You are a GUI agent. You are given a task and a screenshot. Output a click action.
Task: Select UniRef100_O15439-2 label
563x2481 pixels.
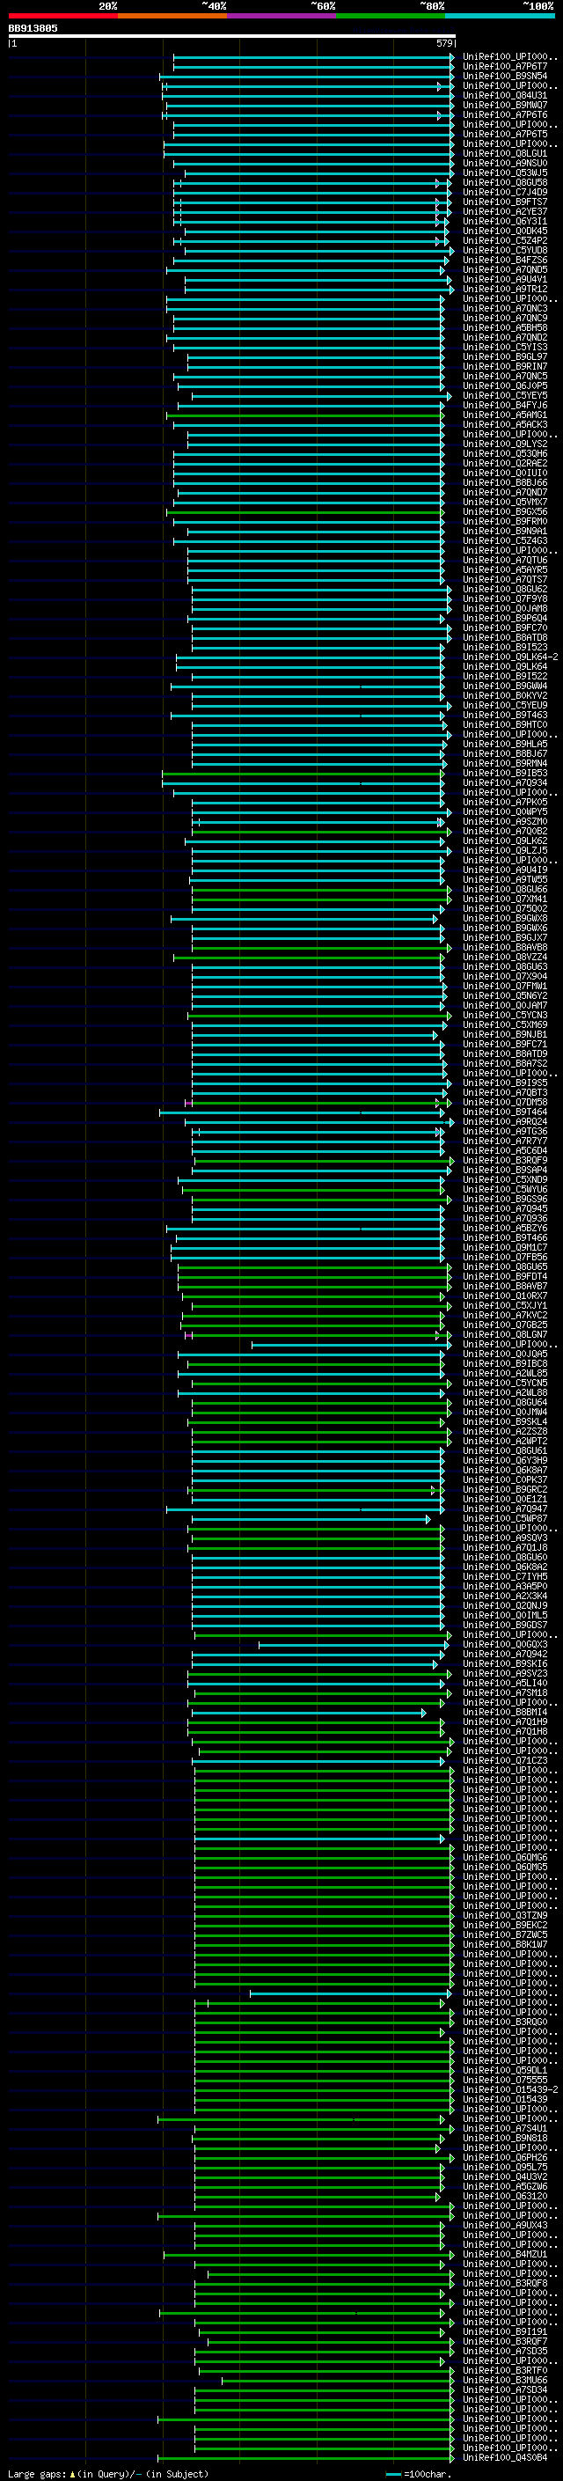pos(510,2089)
